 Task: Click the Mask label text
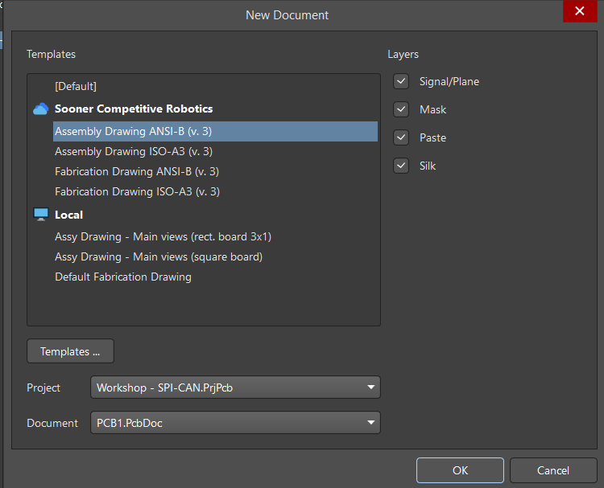tap(433, 109)
